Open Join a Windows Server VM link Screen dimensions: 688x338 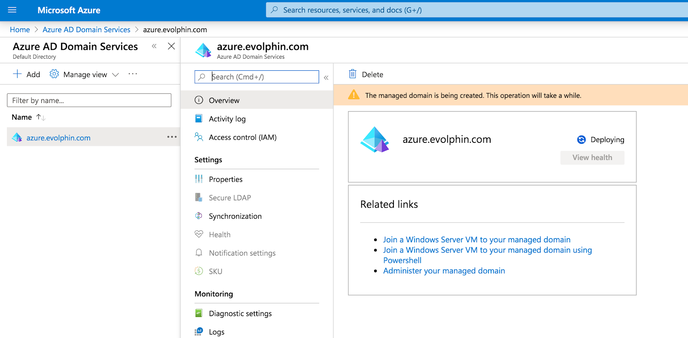pos(477,240)
